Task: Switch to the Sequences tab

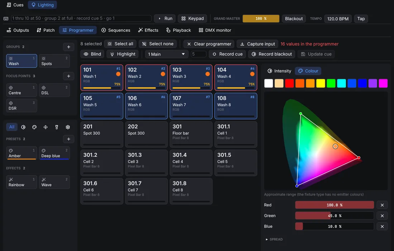Action: 116,30
